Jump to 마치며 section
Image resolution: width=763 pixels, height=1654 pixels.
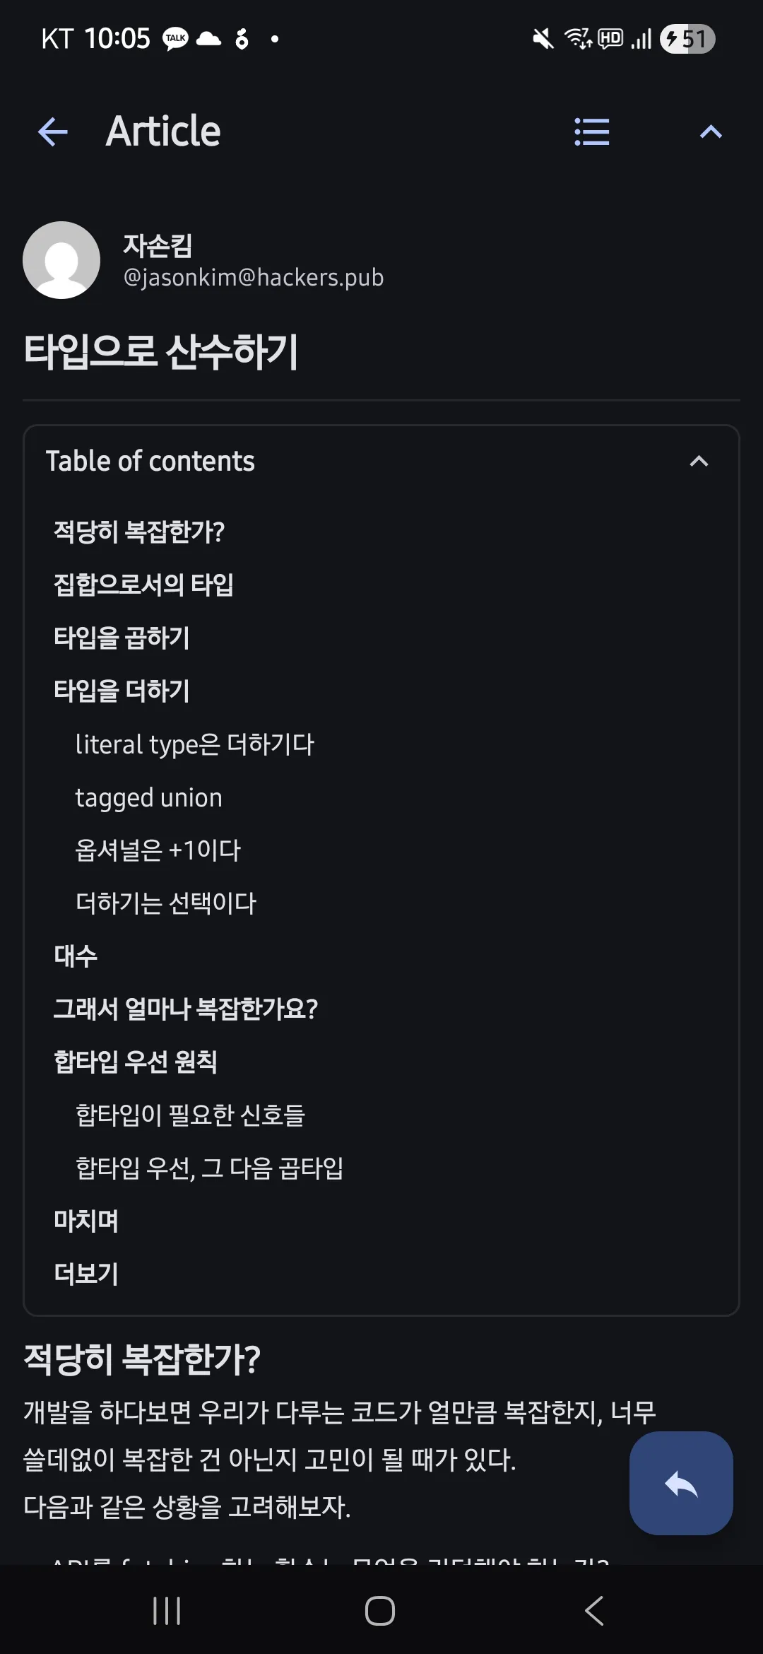(x=86, y=1221)
